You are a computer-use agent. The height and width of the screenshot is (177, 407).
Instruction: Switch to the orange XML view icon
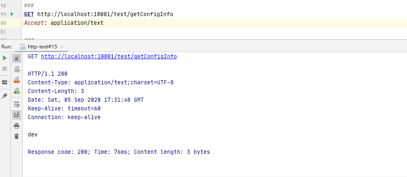point(17,80)
